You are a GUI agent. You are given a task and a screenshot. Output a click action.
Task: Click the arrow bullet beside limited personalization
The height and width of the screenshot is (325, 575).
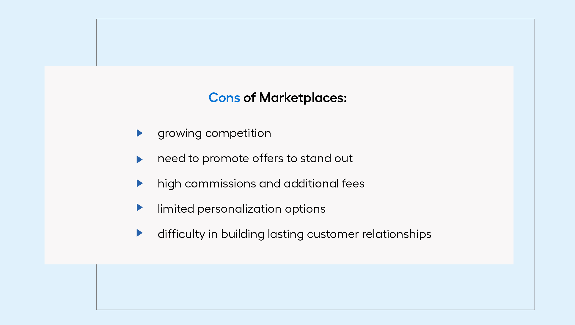coord(139,207)
